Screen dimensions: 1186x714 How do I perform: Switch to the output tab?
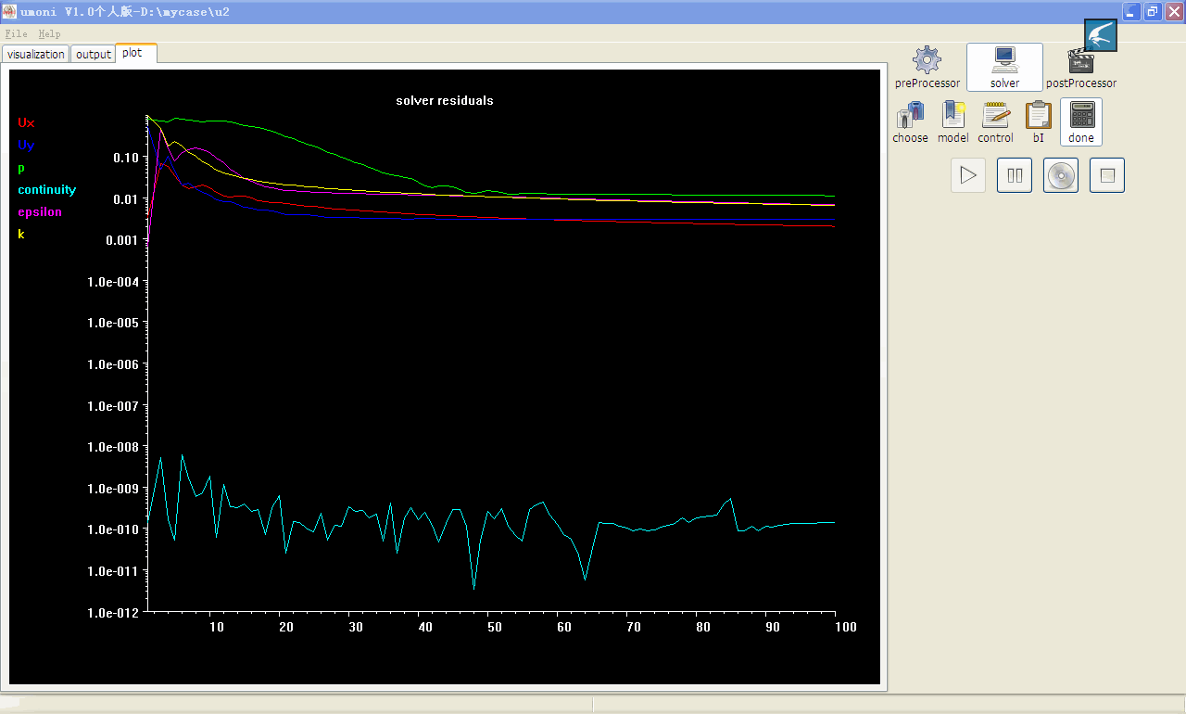coord(94,54)
